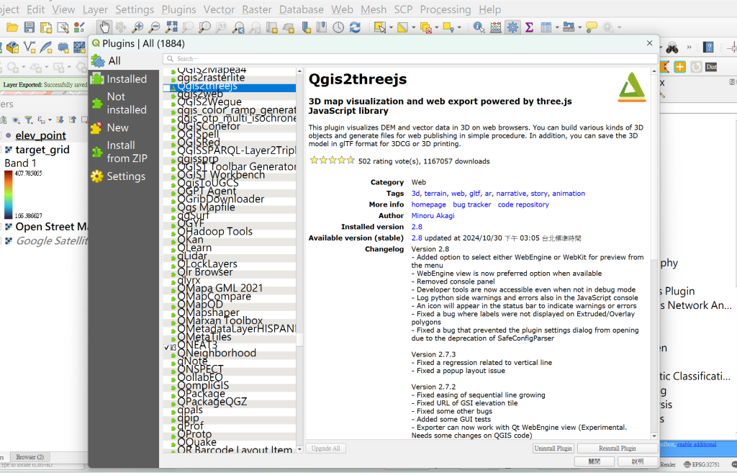Viewport: 737px width, 473px height.
Task: Open project with the yellow folder icon
Action: pyautogui.click(x=13, y=27)
